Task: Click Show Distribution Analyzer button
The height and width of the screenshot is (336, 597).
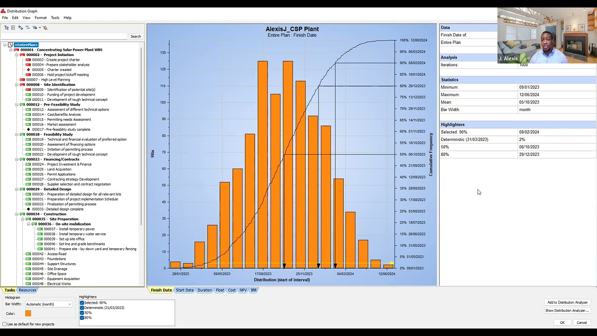Action: click(568, 310)
